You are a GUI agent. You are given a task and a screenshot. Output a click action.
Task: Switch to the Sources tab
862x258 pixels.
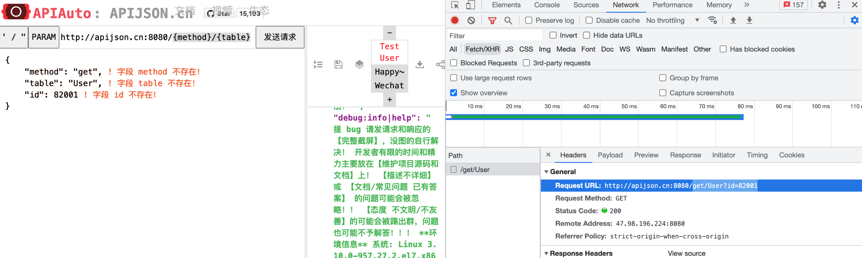click(586, 5)
